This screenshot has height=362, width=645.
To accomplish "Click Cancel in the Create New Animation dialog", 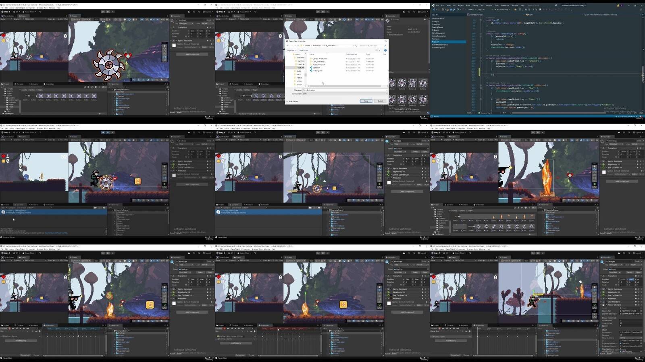I will (x=380, y=101).
